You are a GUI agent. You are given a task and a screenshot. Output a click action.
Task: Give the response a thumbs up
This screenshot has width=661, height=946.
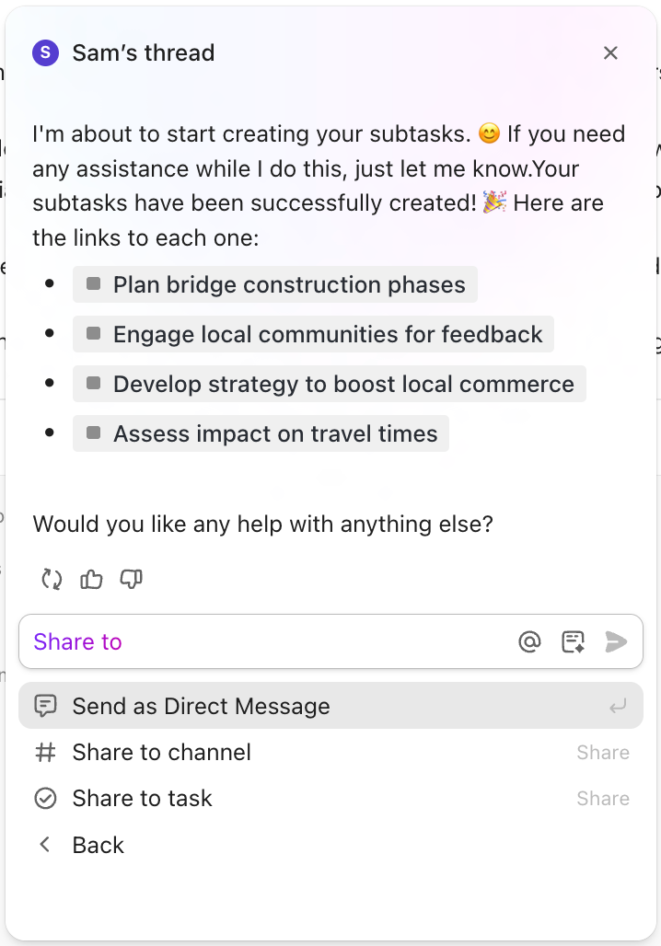click(91, 579)
